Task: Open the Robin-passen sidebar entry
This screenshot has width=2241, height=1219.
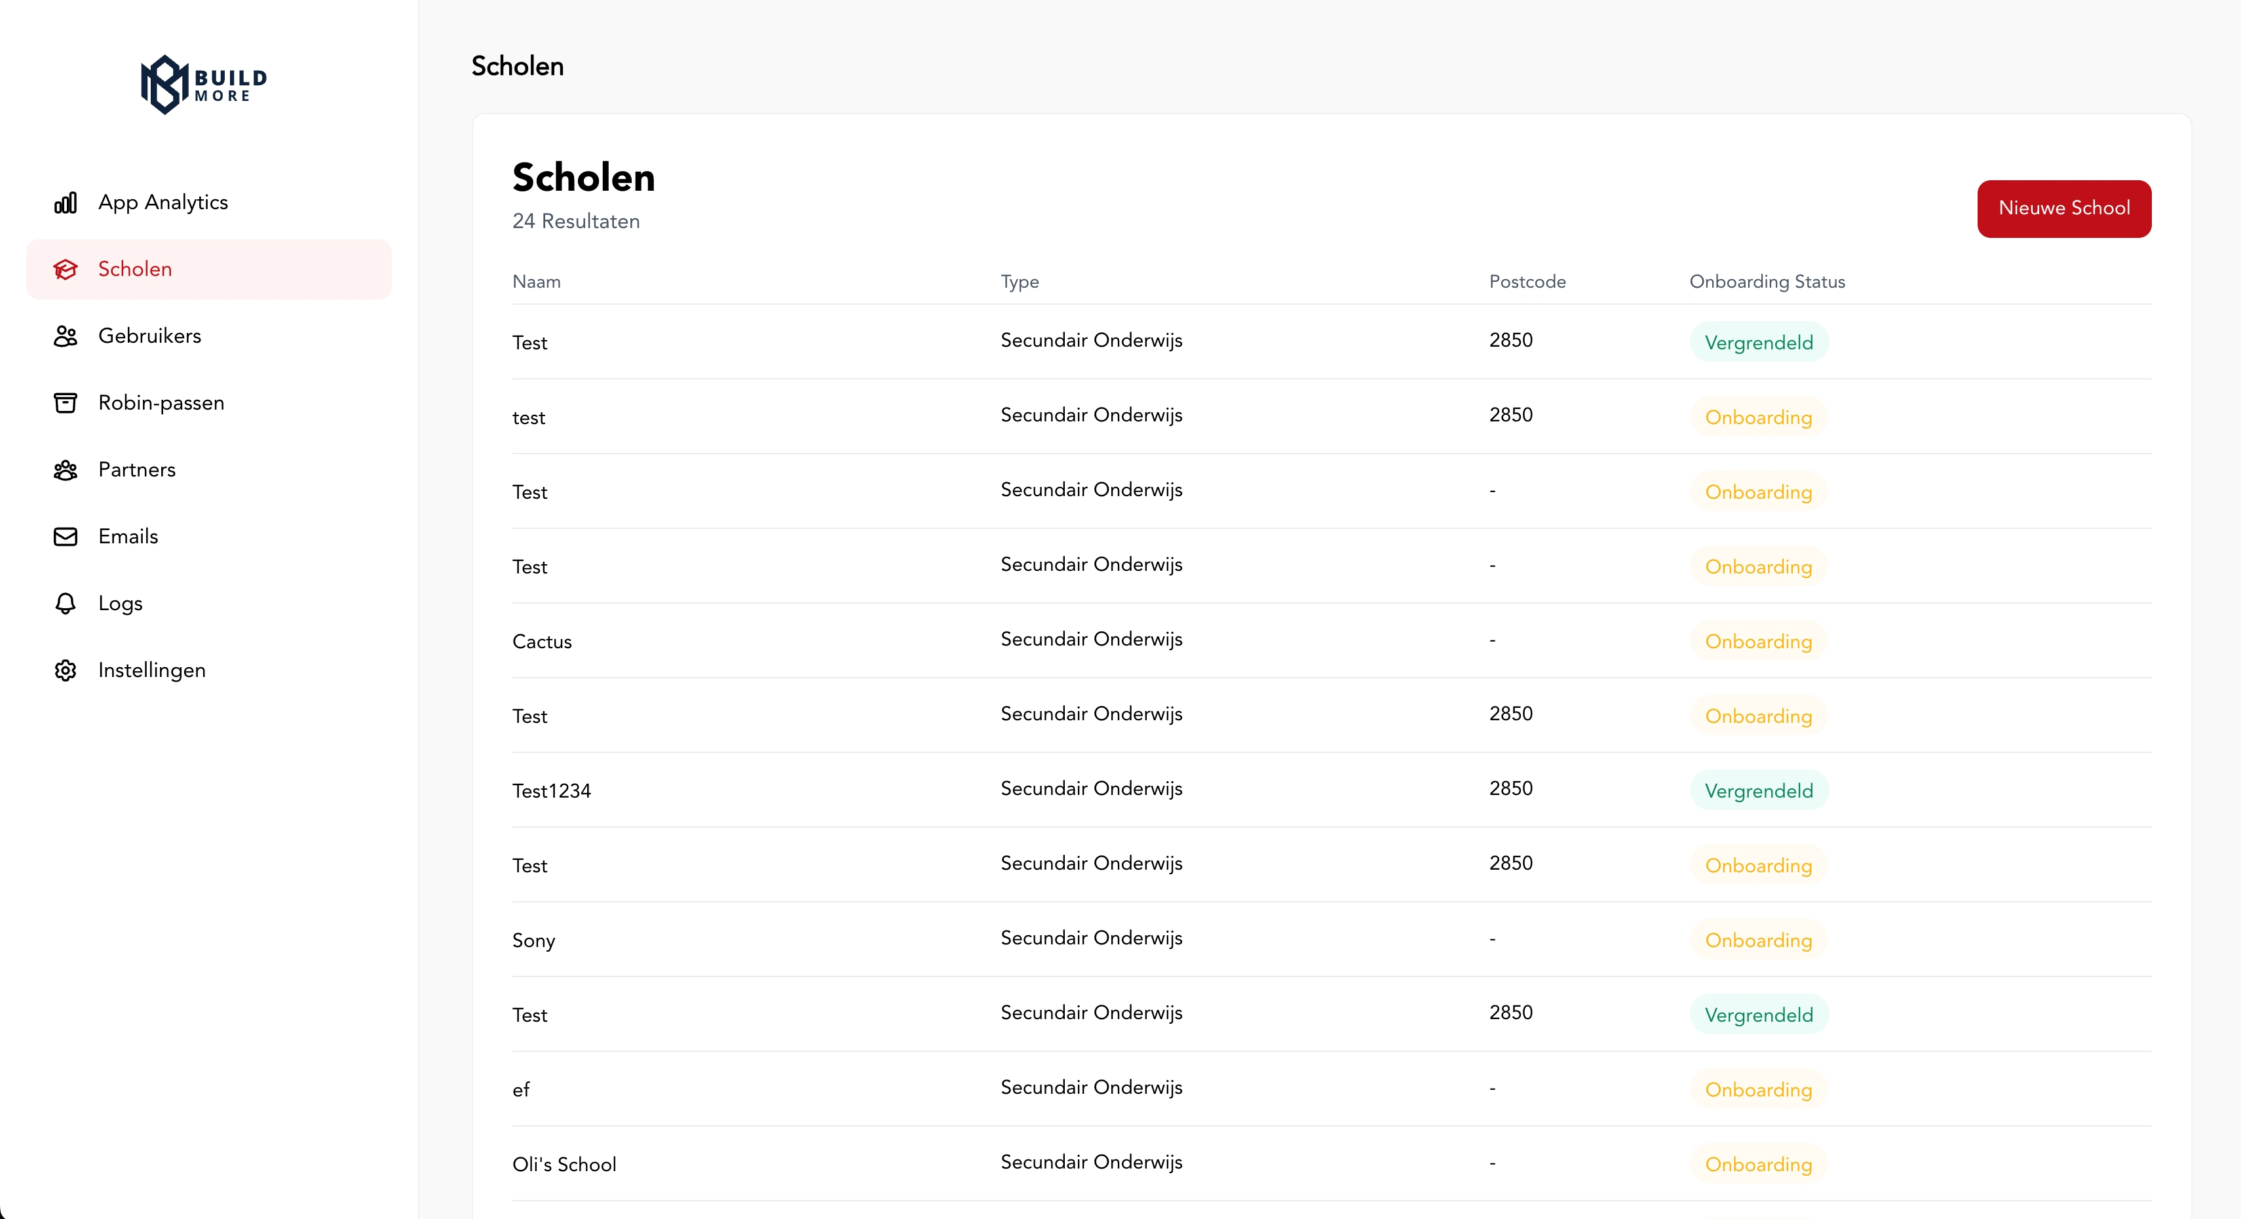Action: 161,403
